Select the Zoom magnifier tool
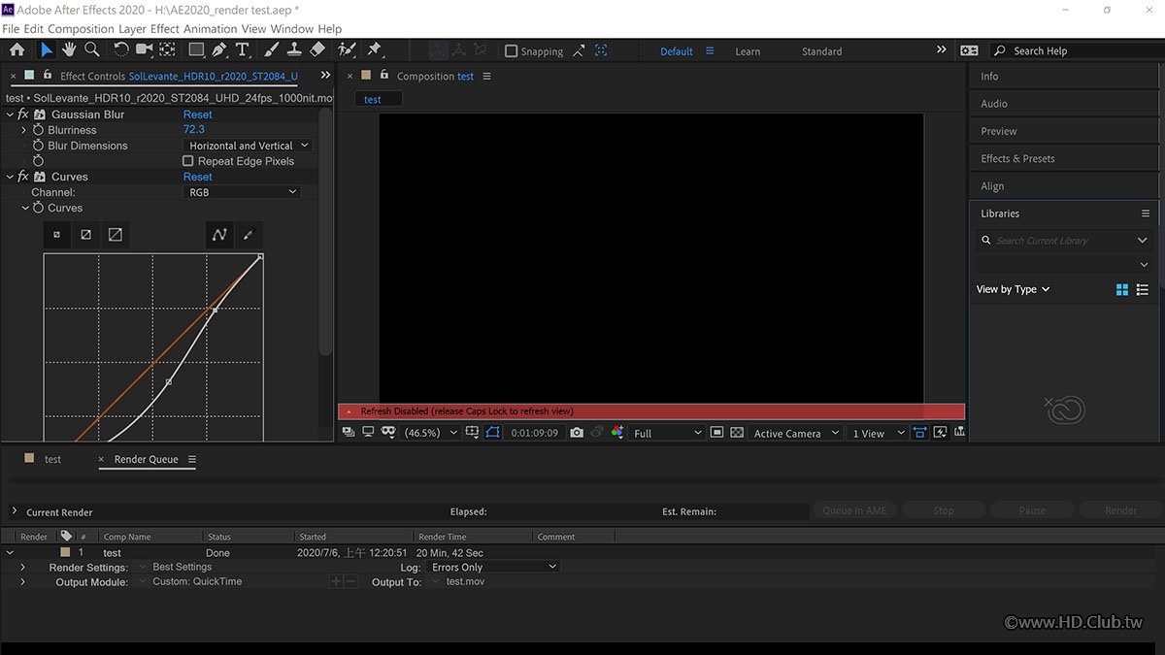This screenshot has height=655, width=1165. tap(92, 49)
